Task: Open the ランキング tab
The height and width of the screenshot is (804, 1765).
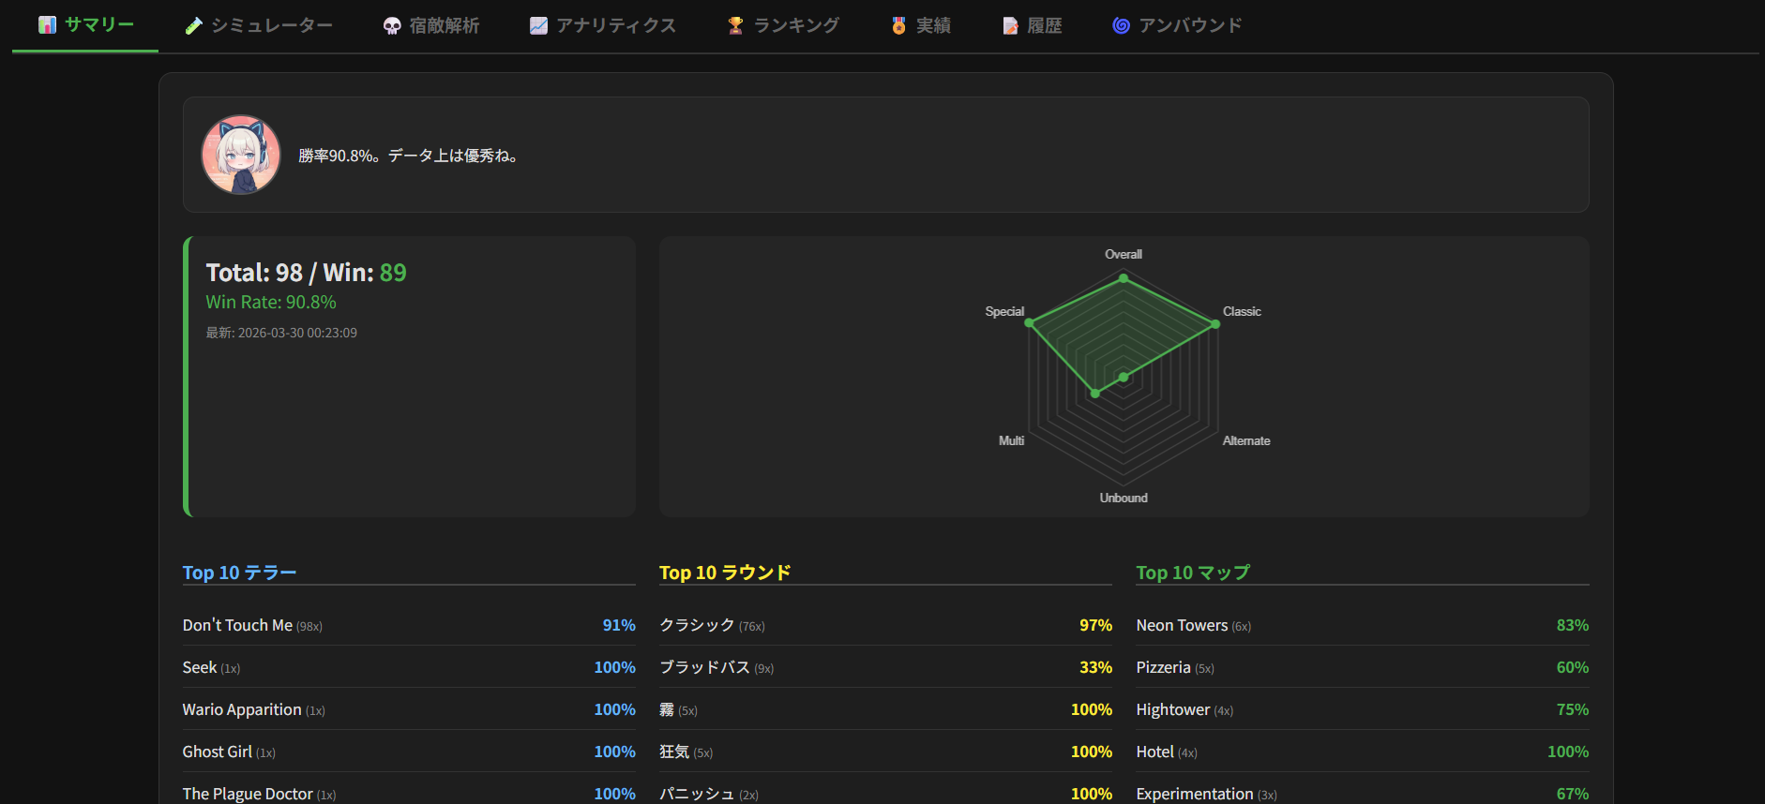Action: point(784,26)
